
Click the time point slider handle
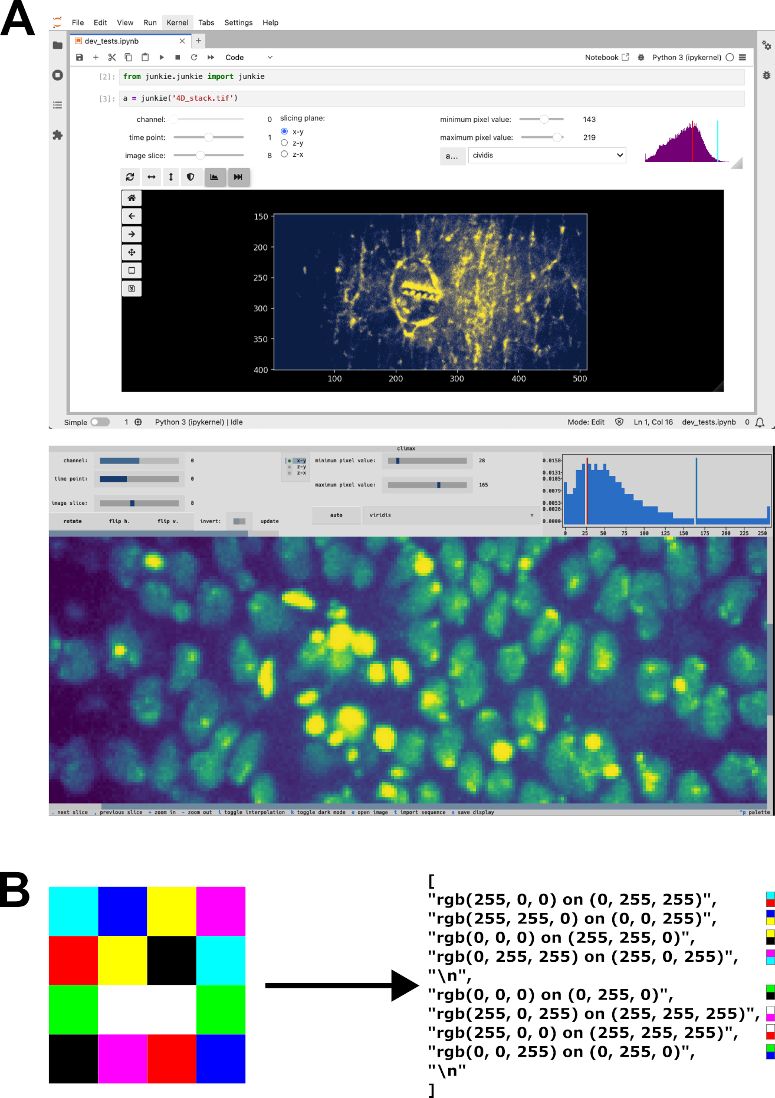tap(208, 137)
